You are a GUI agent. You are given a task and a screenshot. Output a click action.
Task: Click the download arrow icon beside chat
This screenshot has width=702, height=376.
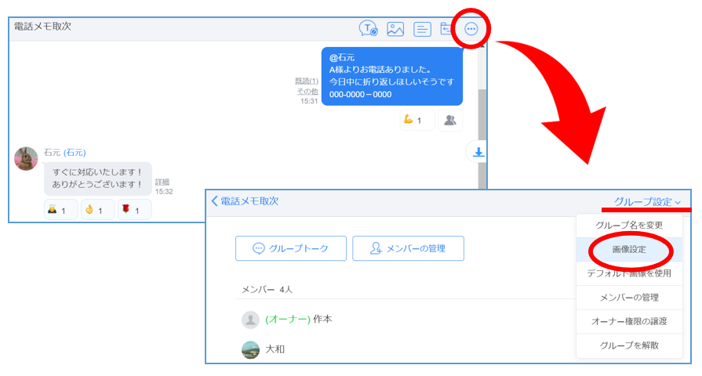477,152
